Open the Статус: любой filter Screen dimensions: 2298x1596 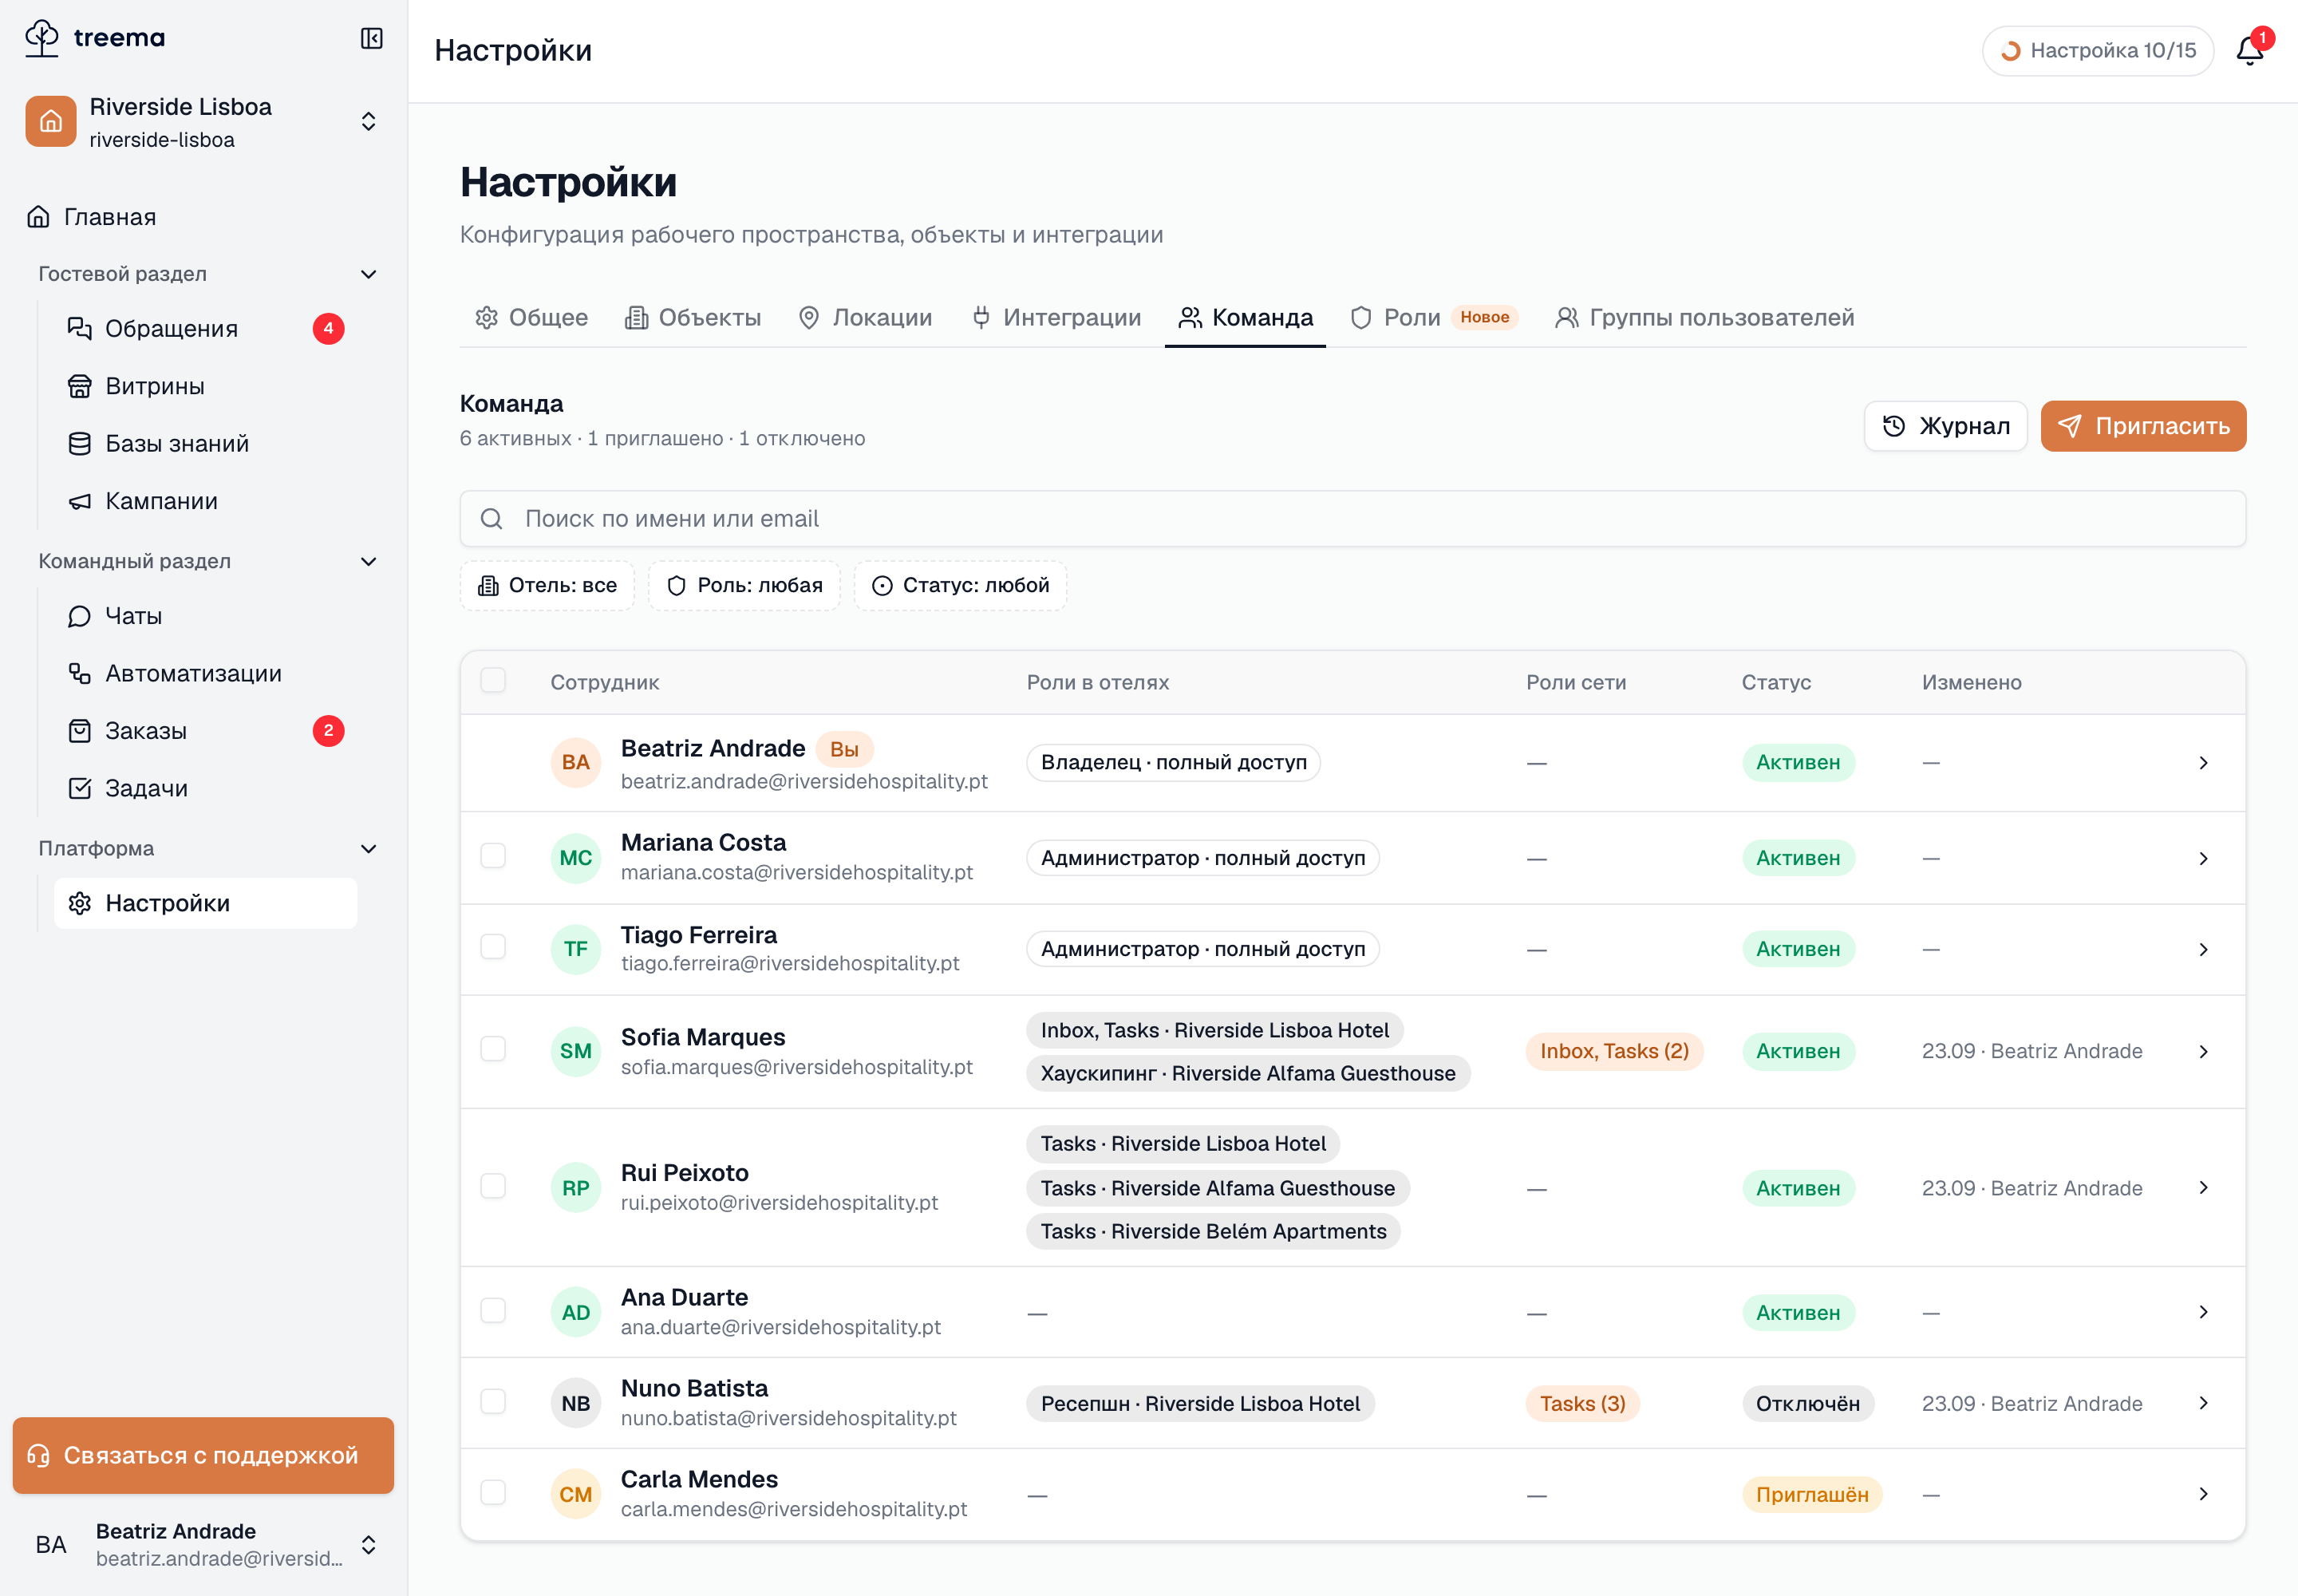pyautogui.click(x=961, y=586)
